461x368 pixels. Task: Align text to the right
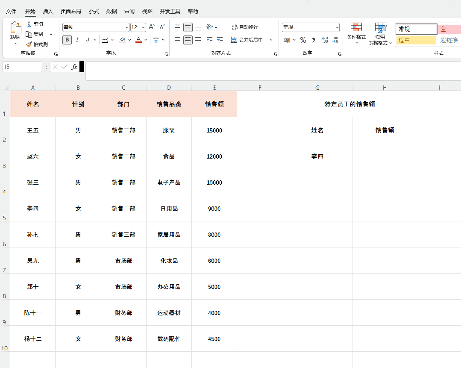198,40
